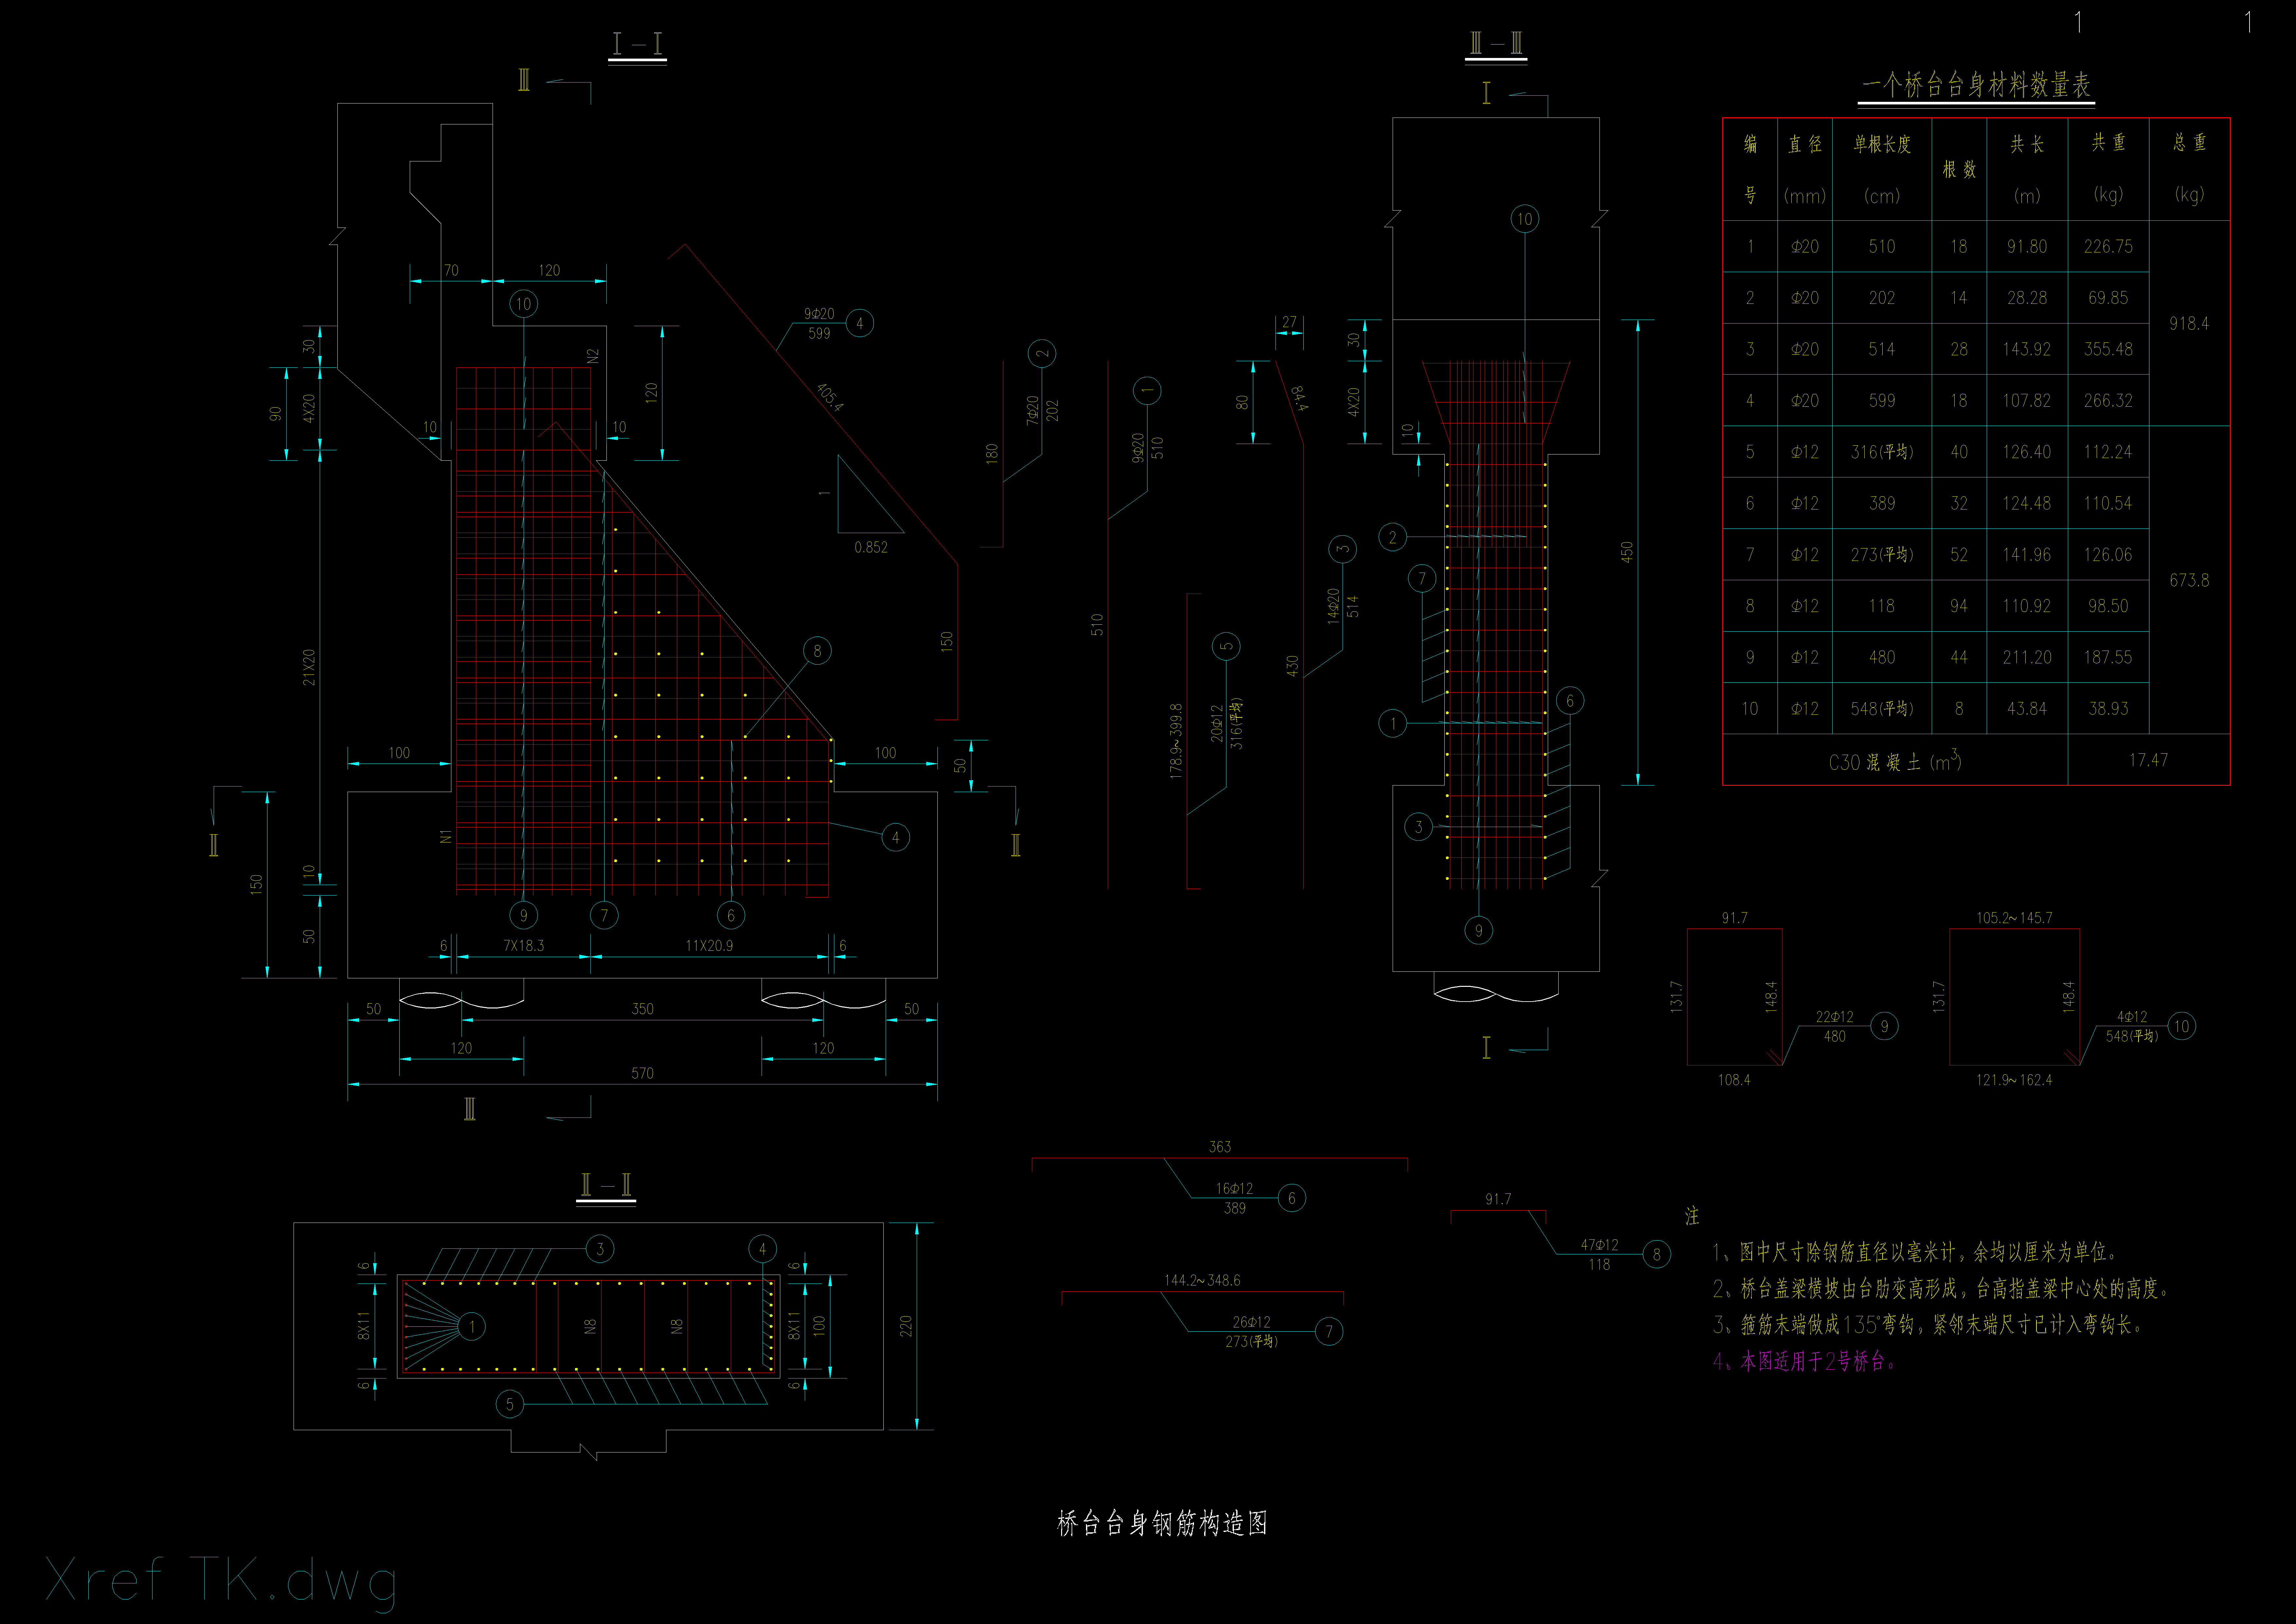Select table cell value 38.93
The image size is (2296, 1624).
tap(2108, 709)
